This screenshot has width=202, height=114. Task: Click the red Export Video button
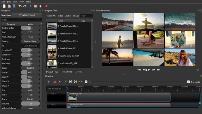click(x=46, y=6)
